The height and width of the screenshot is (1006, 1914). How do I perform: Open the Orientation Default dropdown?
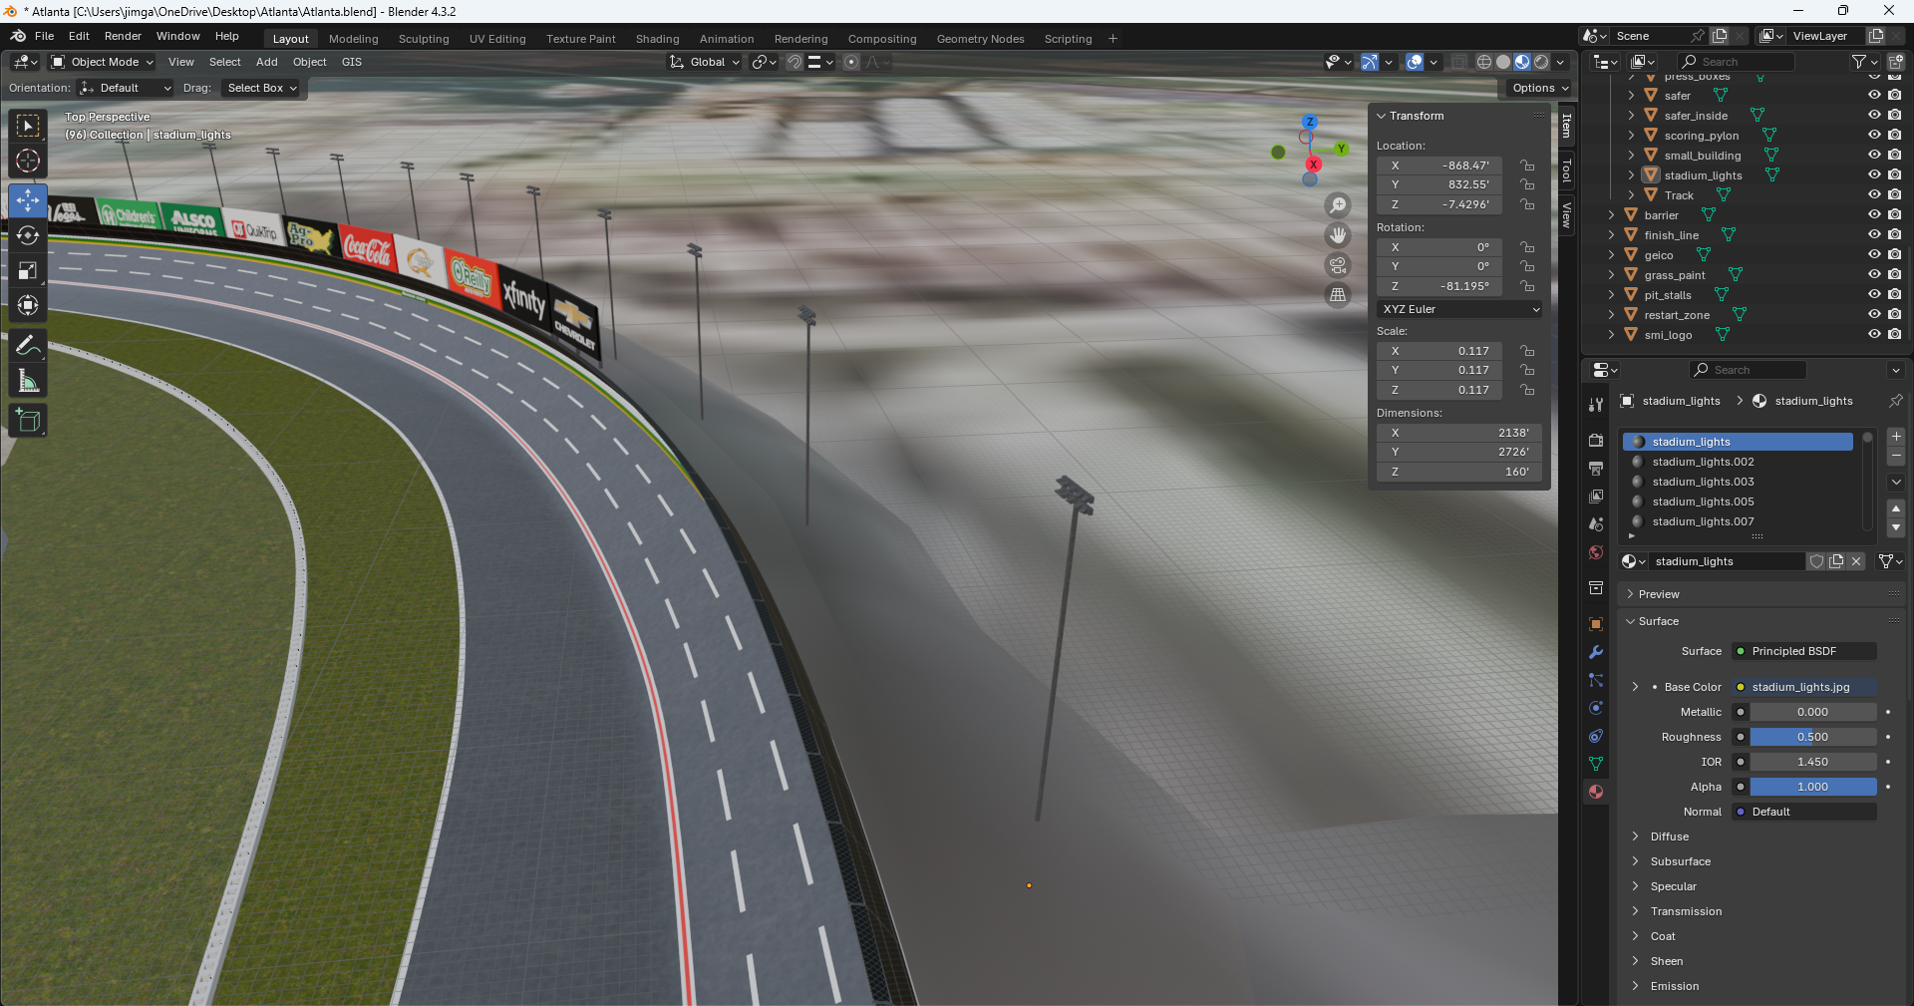pos(126,88)
